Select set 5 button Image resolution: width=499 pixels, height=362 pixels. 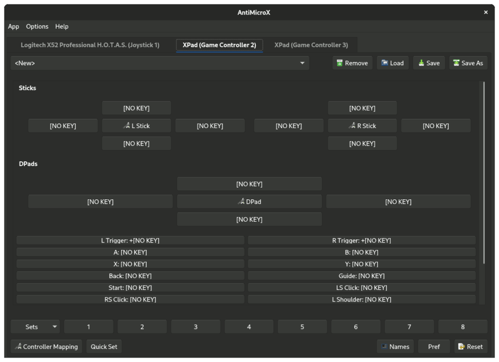tap(302, 327)
